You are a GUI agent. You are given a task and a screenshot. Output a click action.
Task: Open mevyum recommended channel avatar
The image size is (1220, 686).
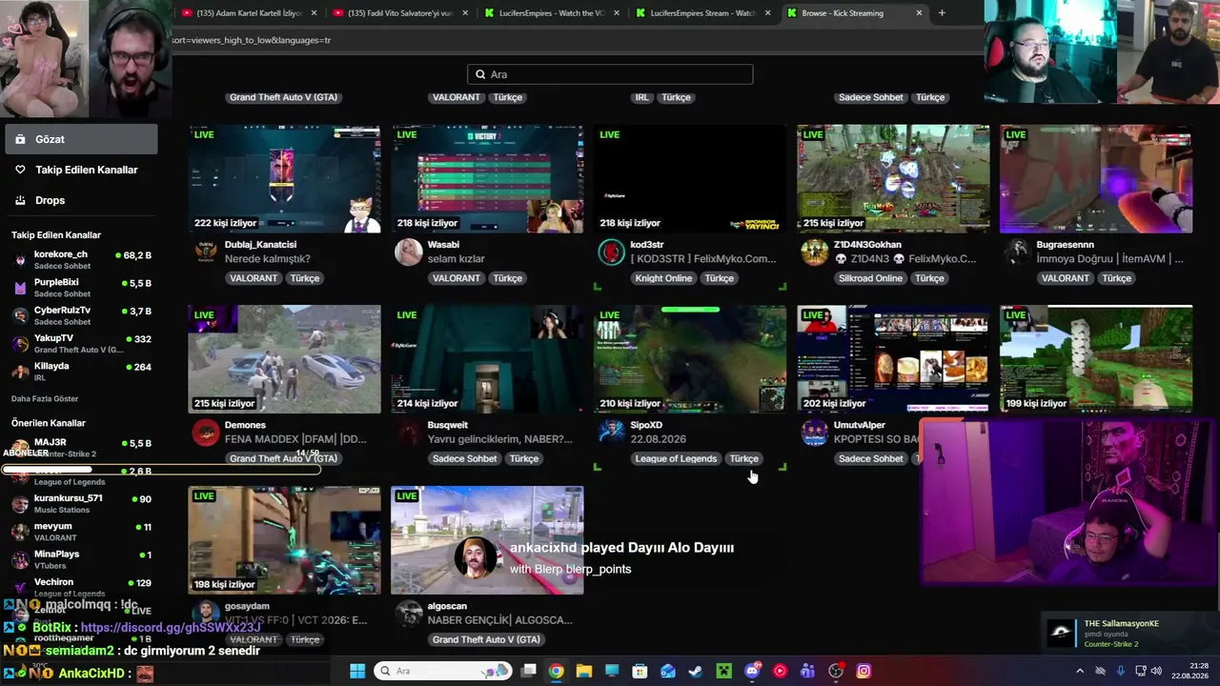pos(20,531)
